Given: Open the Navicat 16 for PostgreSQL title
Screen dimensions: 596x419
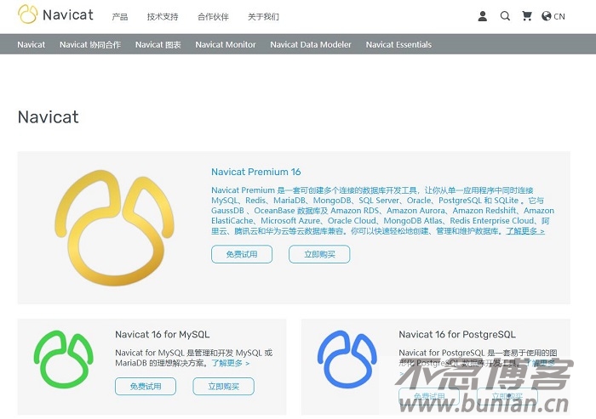Looking at the screenshot, I should tap(457, 334).
